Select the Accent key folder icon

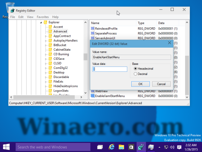[x=50, y=27]
